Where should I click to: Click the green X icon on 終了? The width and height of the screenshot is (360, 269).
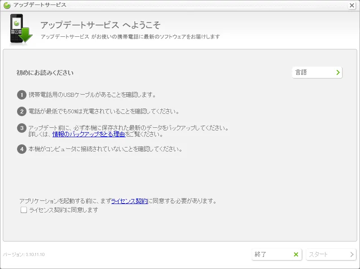coord(296,255)
